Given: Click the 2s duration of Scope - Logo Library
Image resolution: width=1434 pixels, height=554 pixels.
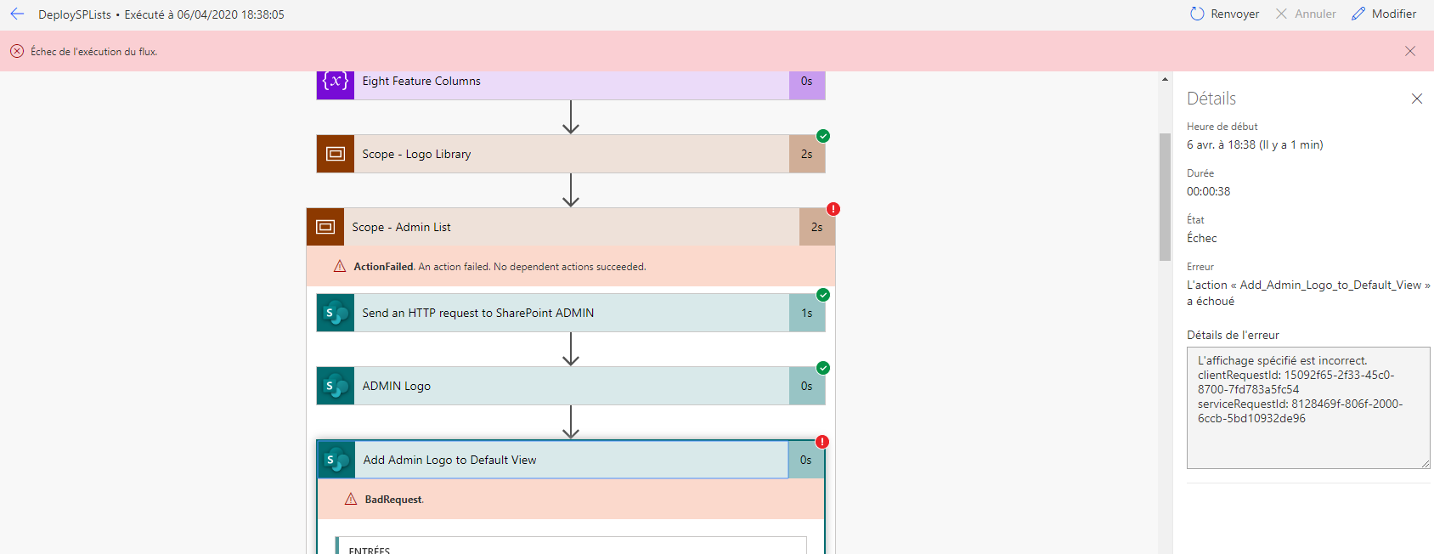Looking at the screenshot, I should (807, 154).
